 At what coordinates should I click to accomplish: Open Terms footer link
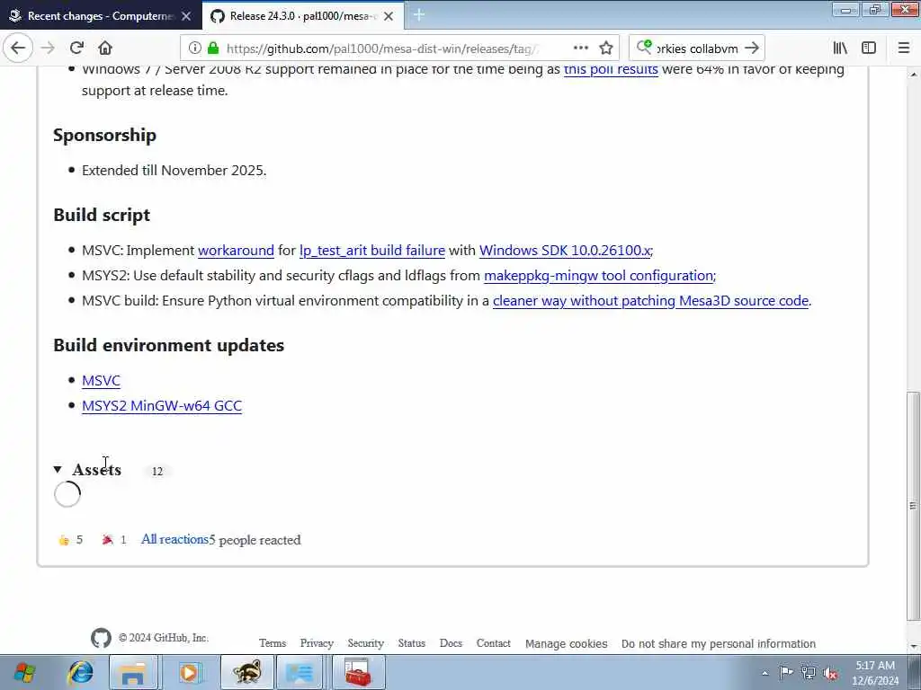pyautogui.click(x=273, y=643)
